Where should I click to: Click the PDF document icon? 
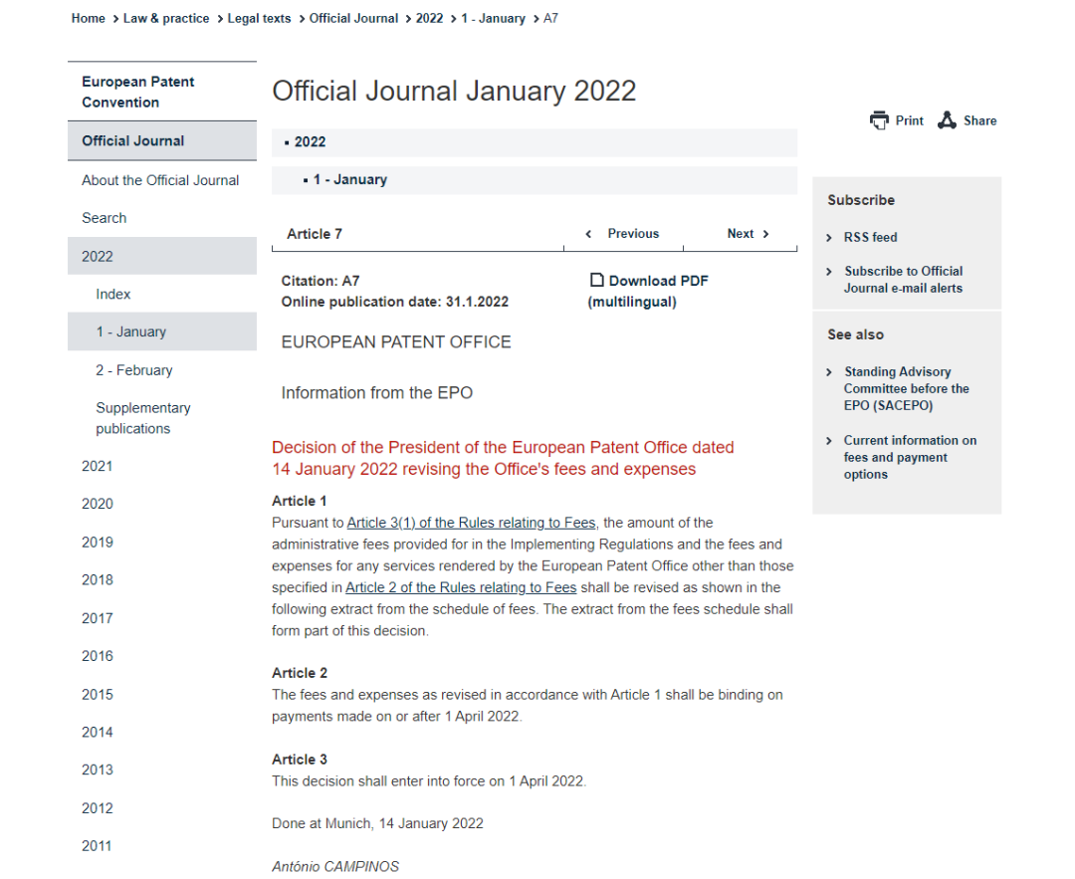tap(596, 280)
